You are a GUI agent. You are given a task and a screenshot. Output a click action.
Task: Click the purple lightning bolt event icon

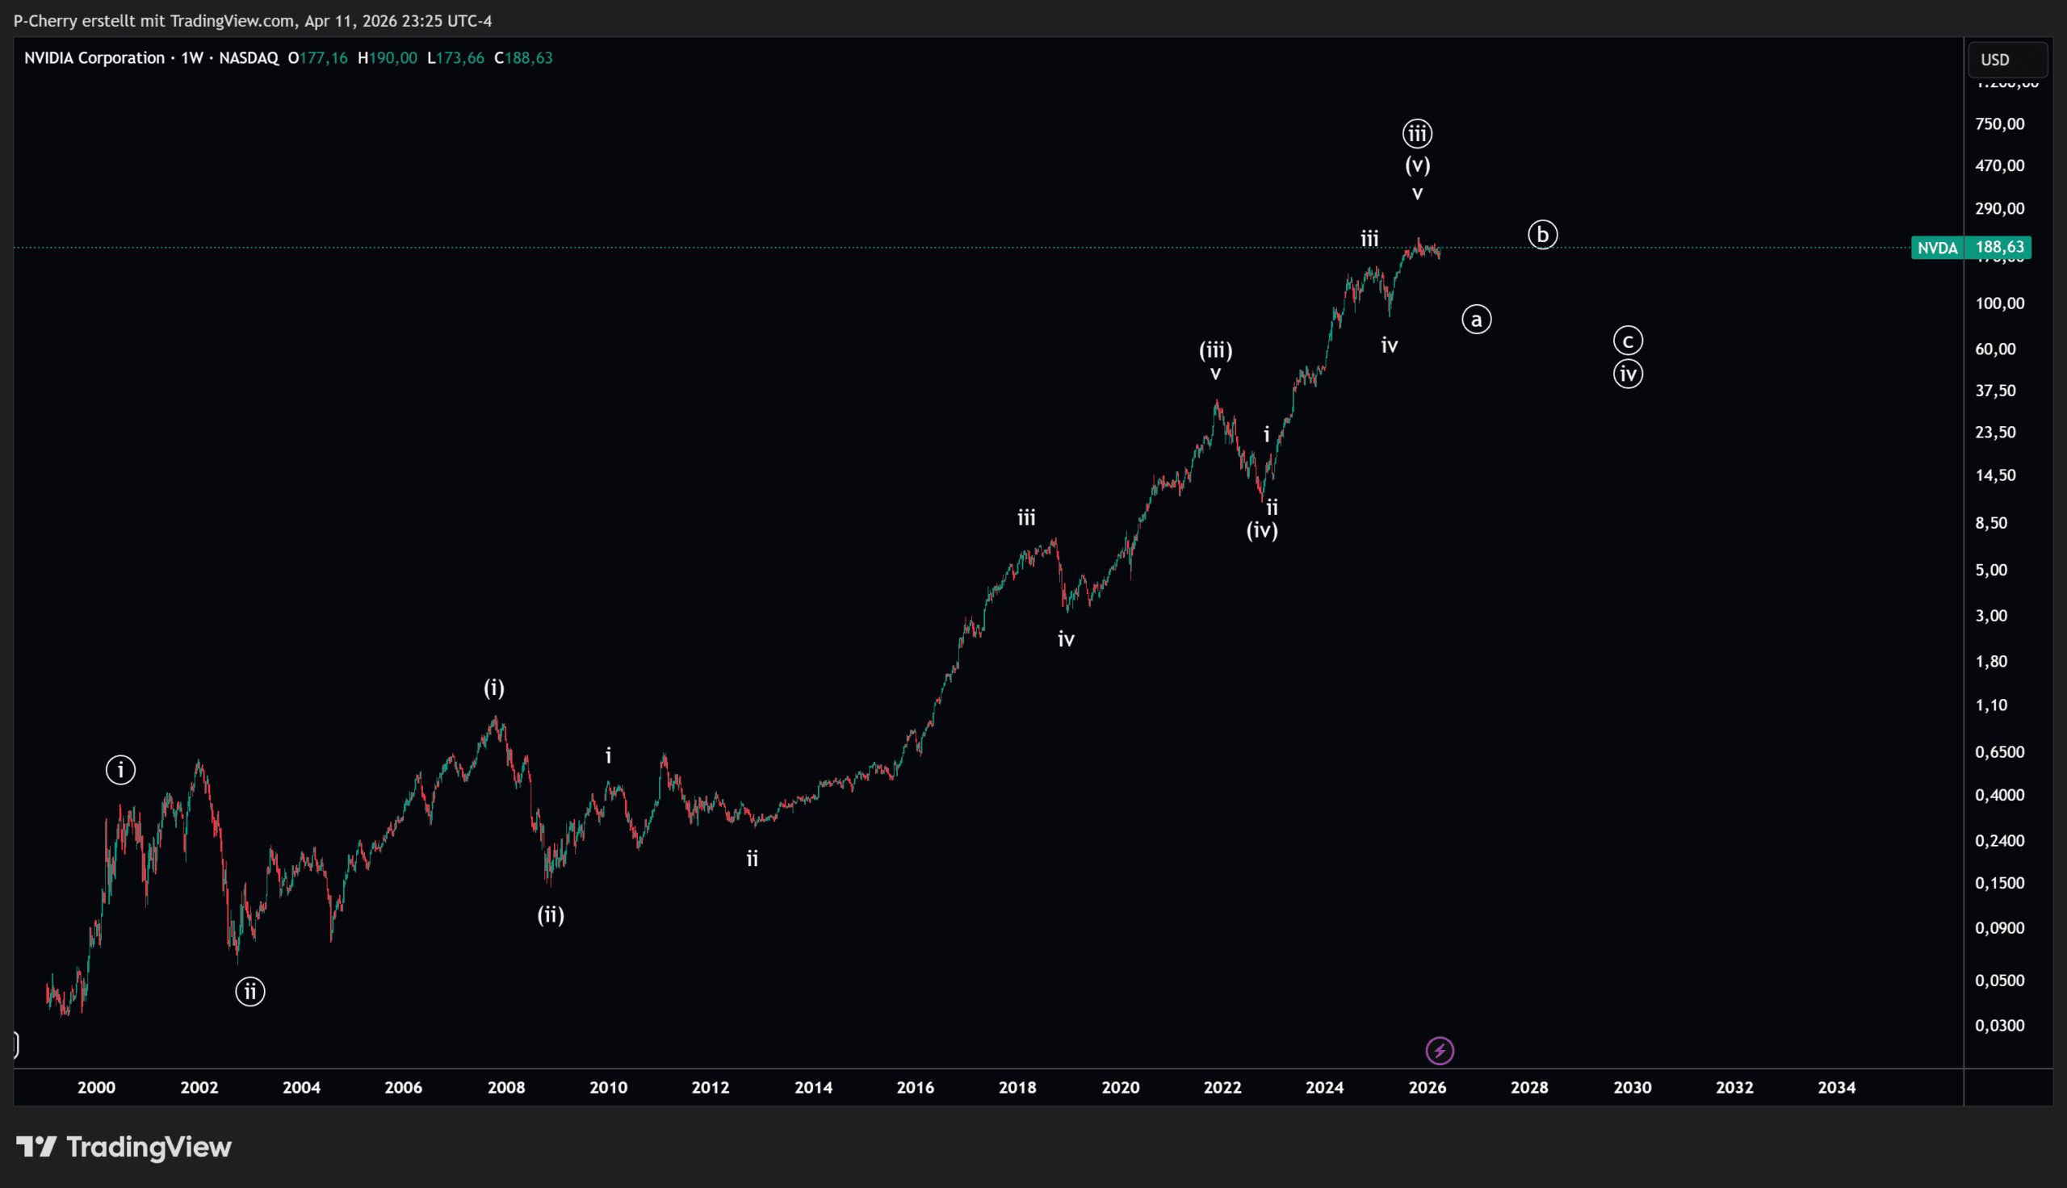pyautogui.click(x=1440, y=1051)
